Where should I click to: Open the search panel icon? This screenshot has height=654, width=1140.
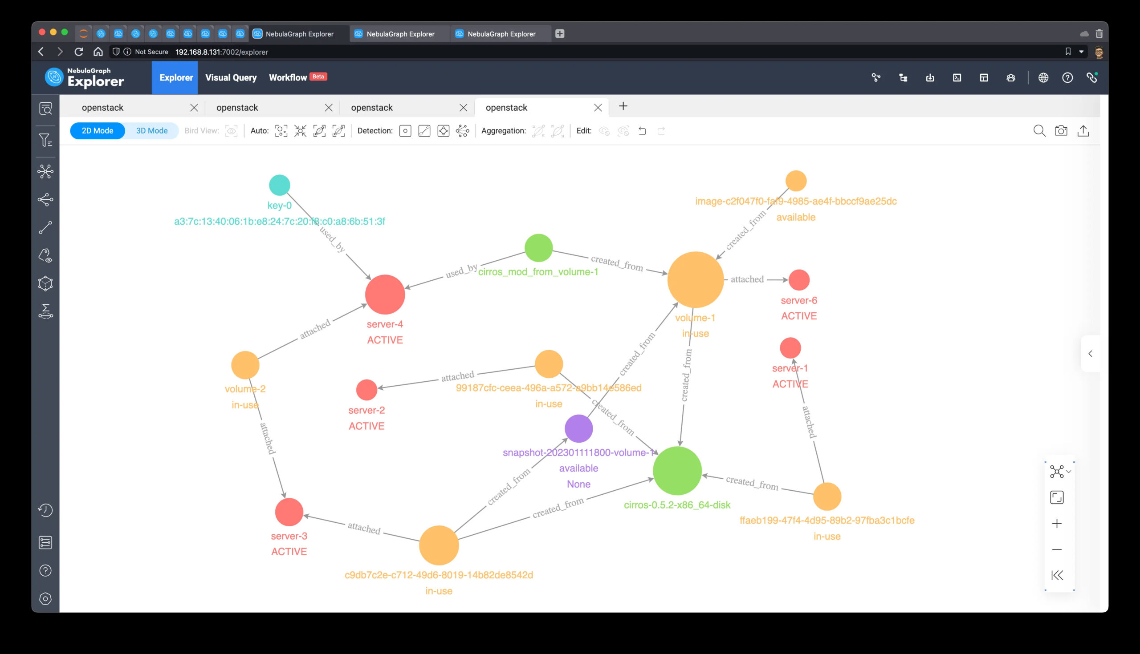pyautogui.click(x=1039, y=131)
